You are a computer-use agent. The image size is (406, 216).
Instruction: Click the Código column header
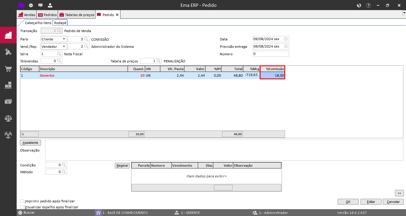tap(30, 69)
